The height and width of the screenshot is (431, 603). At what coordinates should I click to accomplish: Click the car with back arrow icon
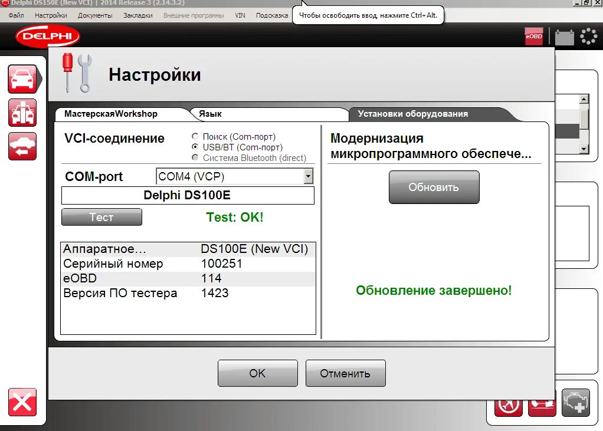pyautogui.click(x=22, y=146)
